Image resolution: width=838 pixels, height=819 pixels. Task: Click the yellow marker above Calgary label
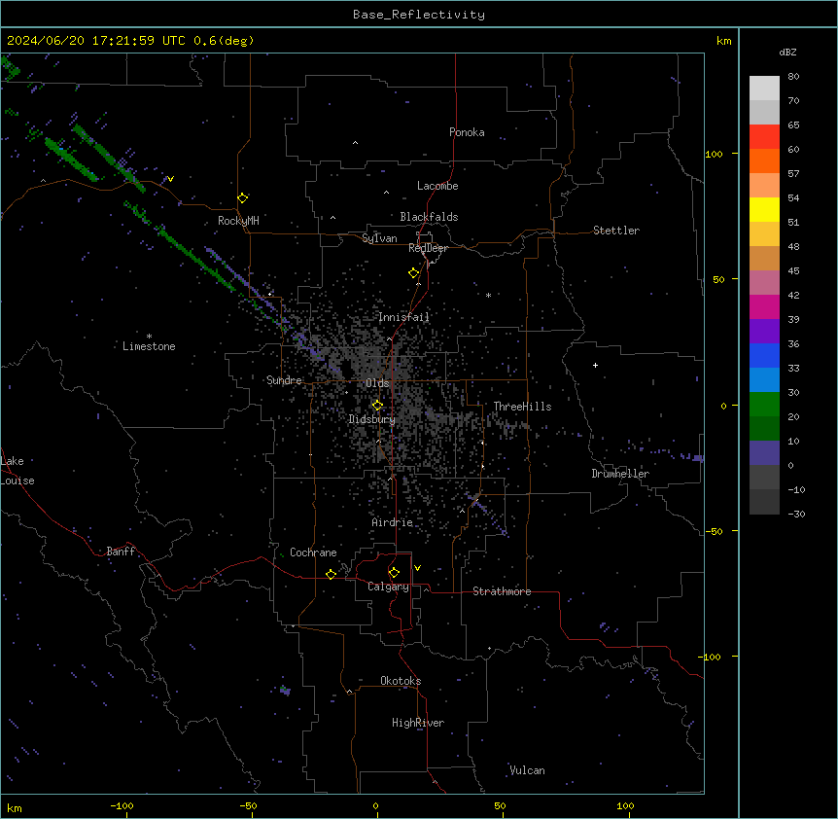coord(394,573)
